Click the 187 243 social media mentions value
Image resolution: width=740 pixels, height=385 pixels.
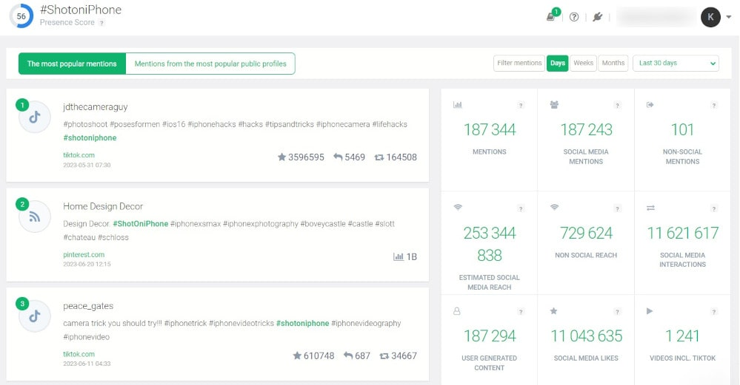point(586,129)
